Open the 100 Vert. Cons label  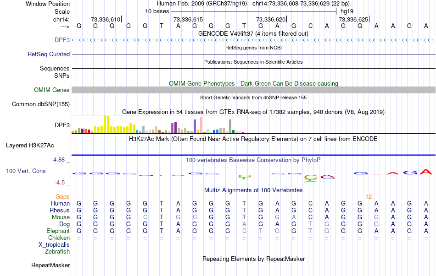pyautogui.click(x=26, y=171)
